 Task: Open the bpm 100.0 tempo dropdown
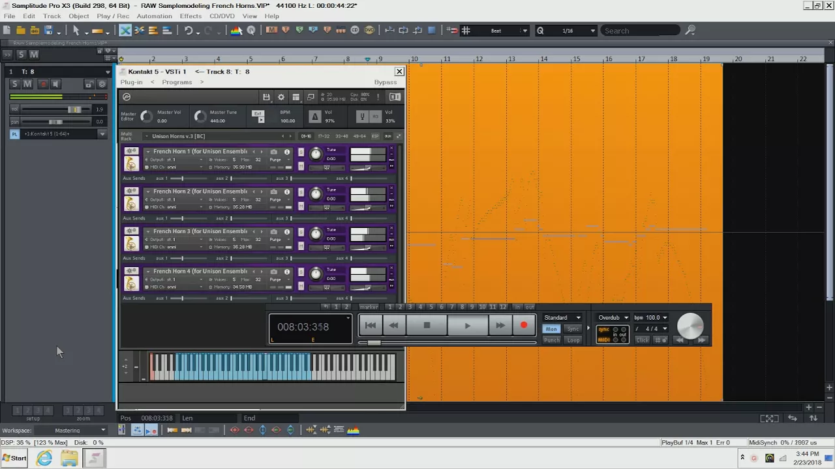pyautogui.click(x=650, y=318)
